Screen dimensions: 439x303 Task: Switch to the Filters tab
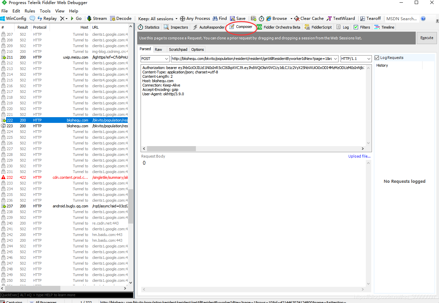tap(362, 27)
